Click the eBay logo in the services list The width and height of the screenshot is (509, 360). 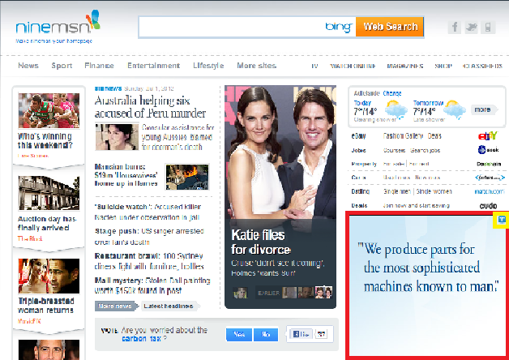point(488,135)
